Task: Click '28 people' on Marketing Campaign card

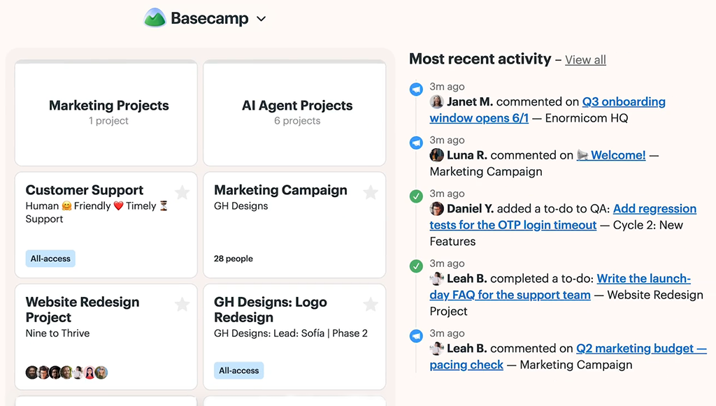Action: (234, 259)
